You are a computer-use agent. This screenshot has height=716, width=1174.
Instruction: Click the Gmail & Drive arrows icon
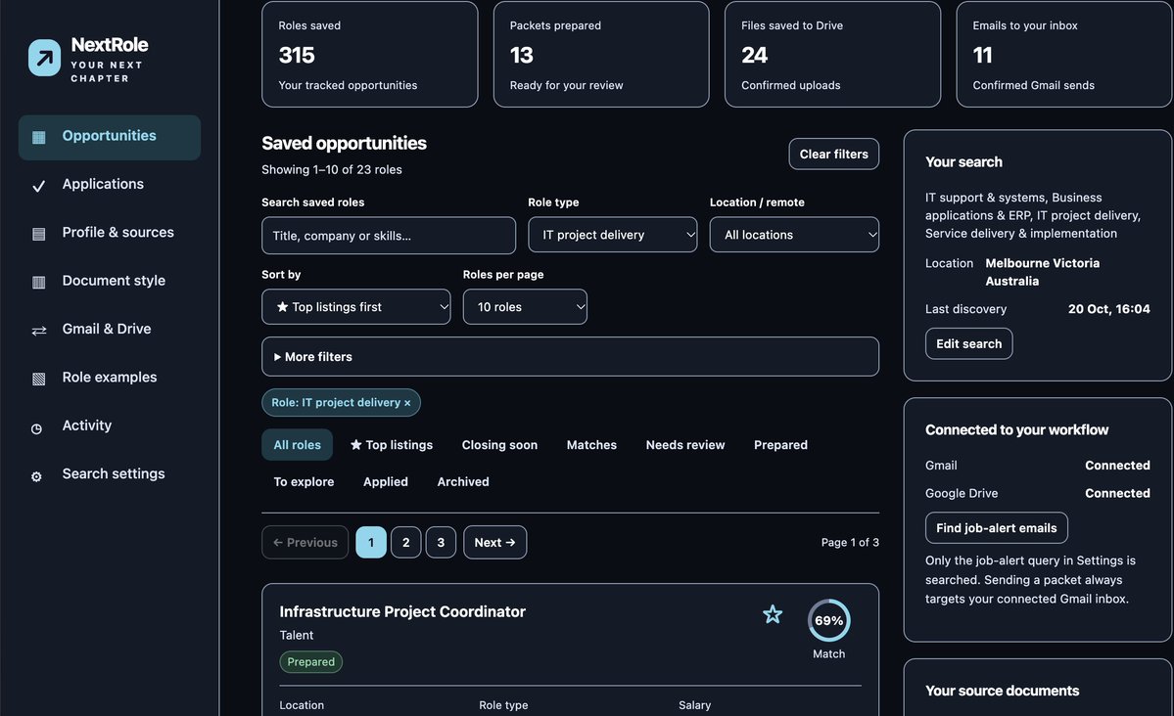[39, 330]
